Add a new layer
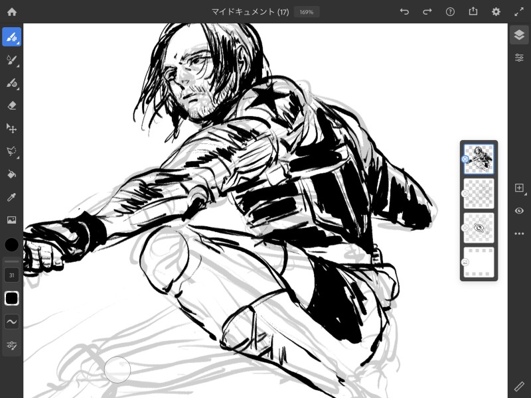The image size is (531, 398). (519, 188)
